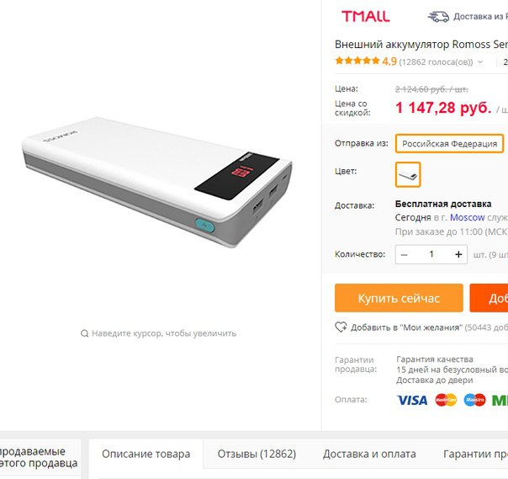Open the Доставка и оплата tab
The height and width of the screenshot is (479, 508).
tap(369, 454)
